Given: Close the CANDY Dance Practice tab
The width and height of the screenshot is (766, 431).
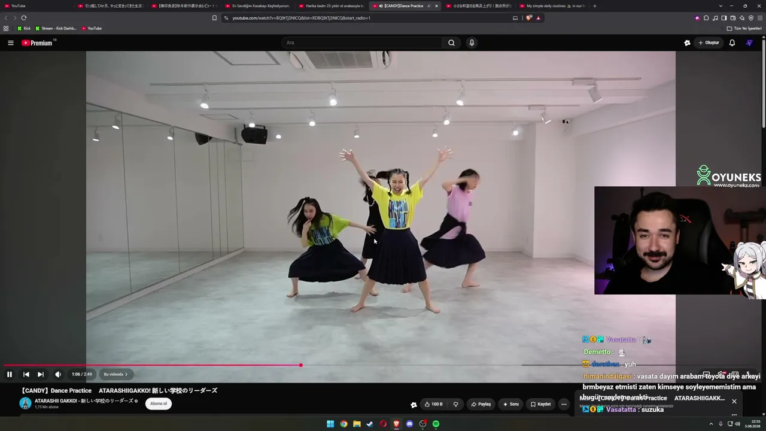Looking at the screenshot, I should [436, 6].
